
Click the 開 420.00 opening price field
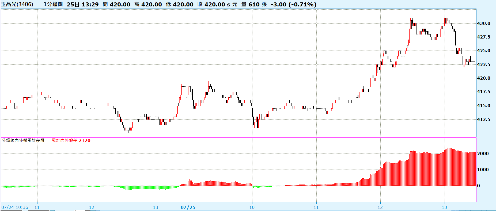pos(116,5)
